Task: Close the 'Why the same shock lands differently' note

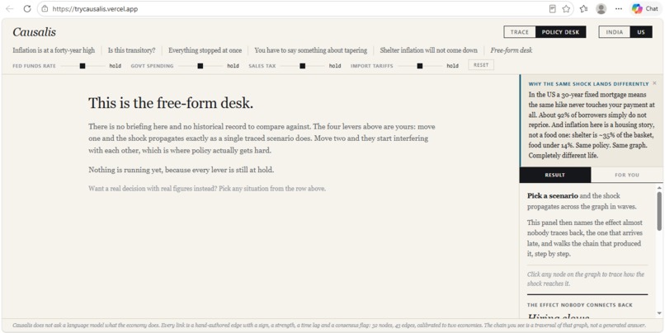Action: pyautogui.click(x=654, y=83)
